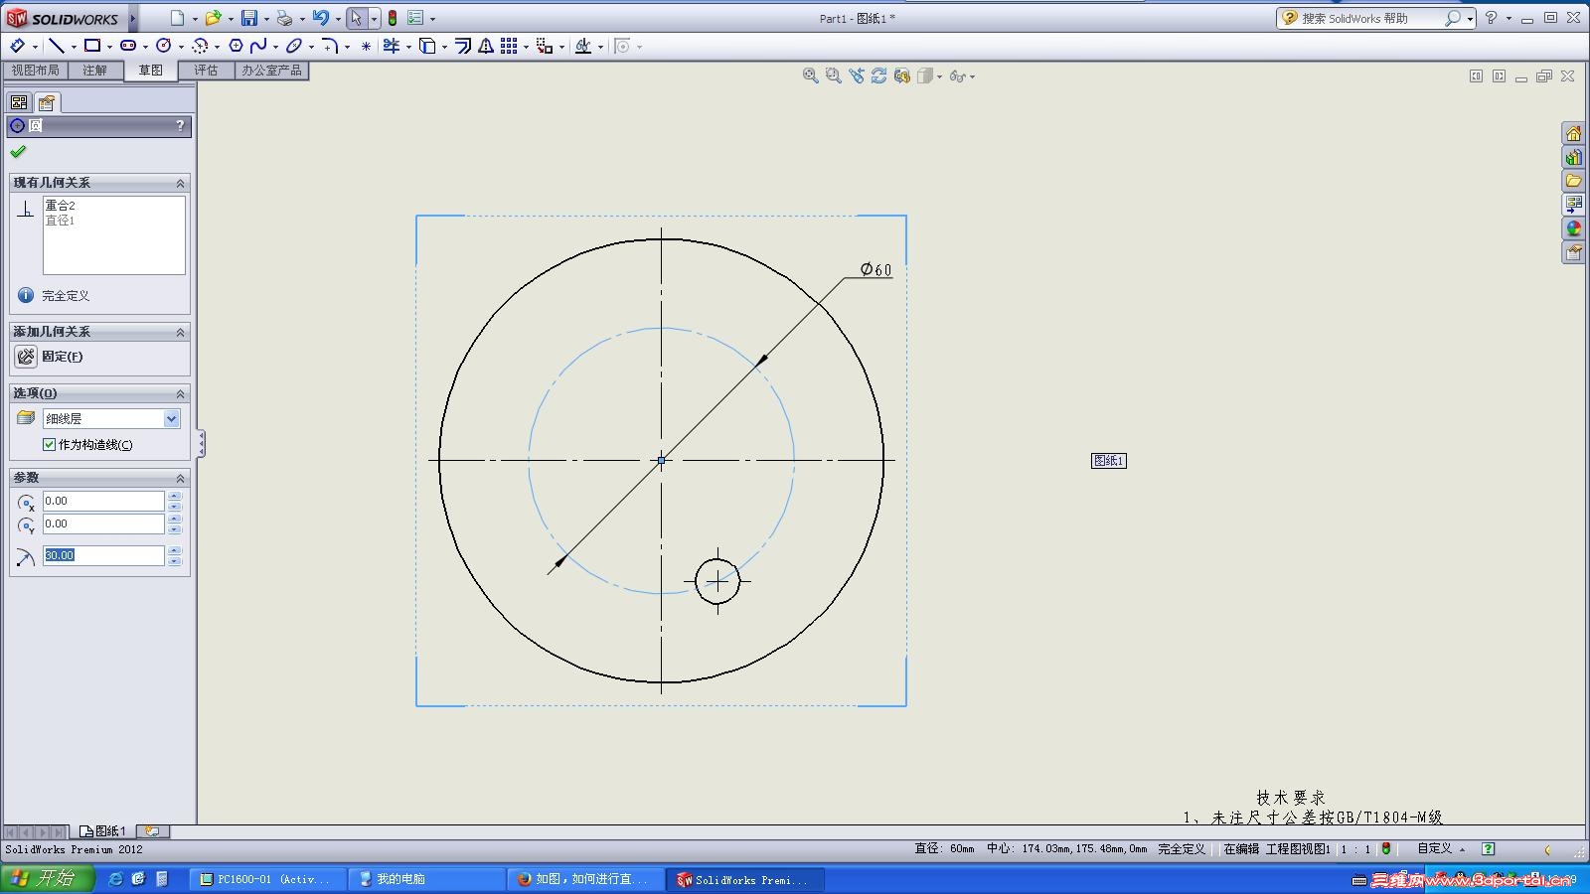Undo the last action

click(320, 18)
